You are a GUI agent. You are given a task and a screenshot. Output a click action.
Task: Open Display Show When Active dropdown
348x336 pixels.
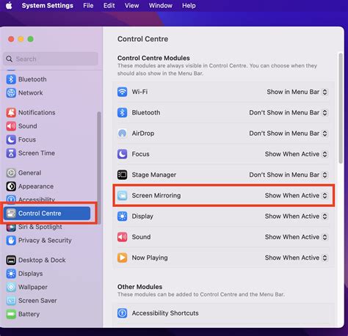[296, 216]
